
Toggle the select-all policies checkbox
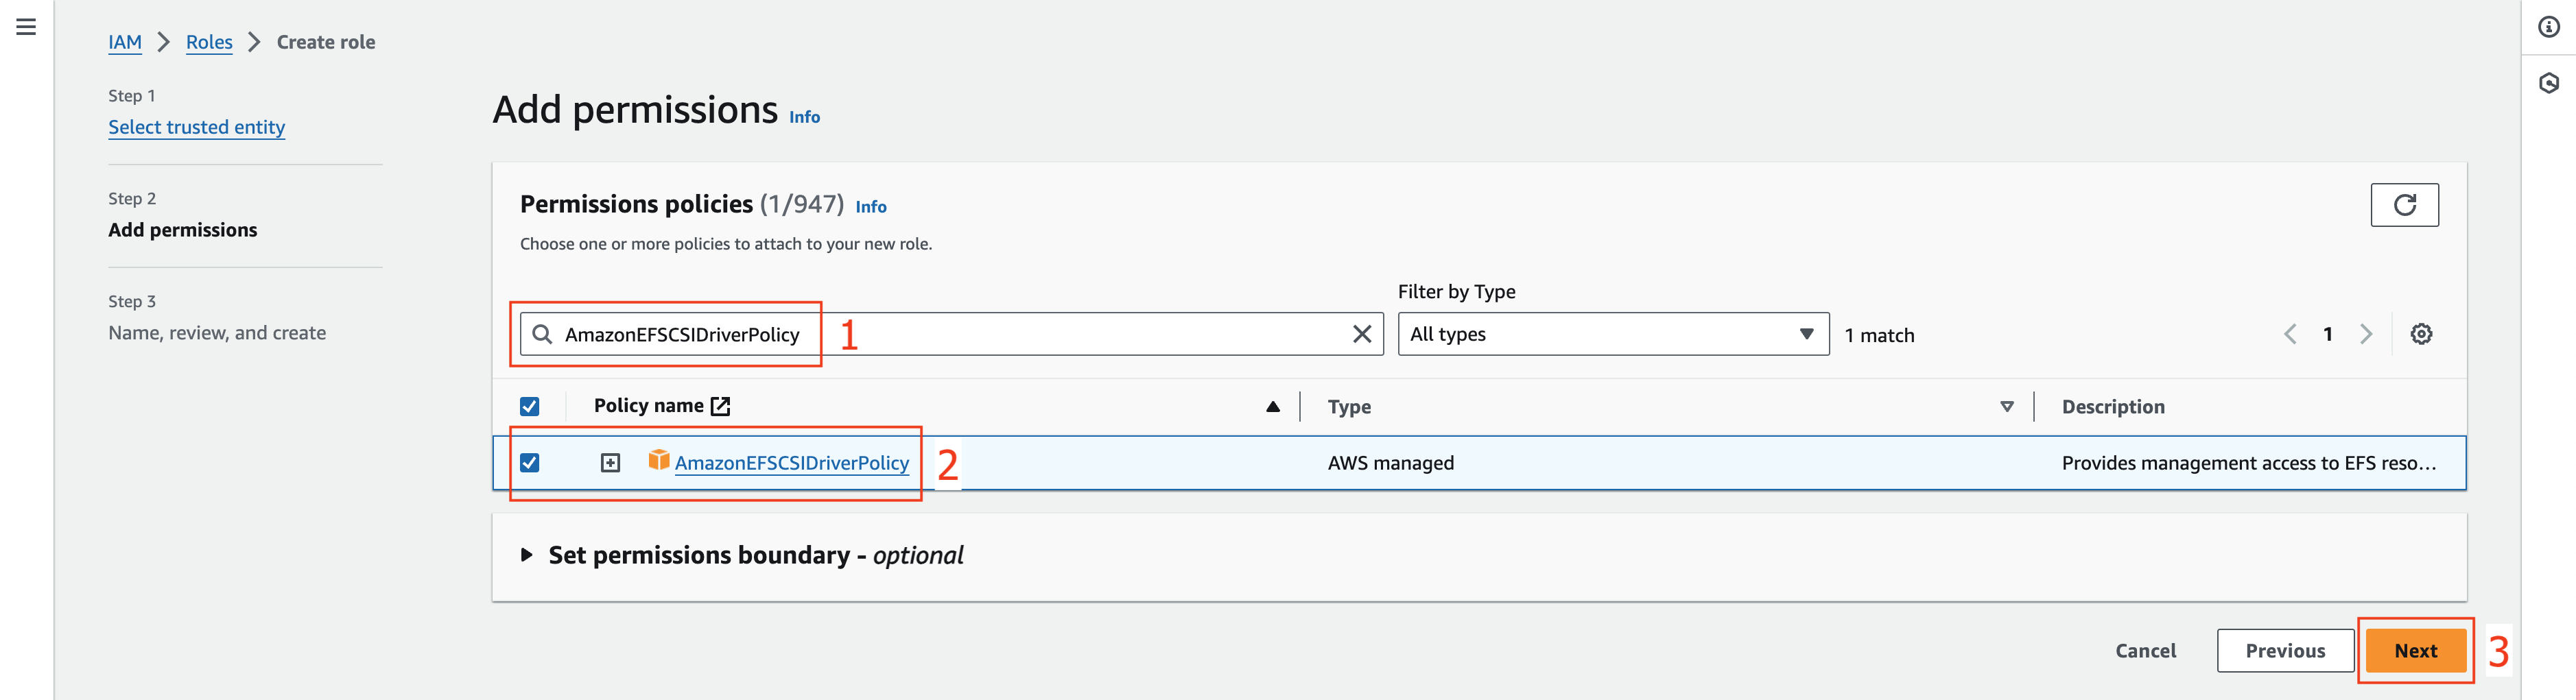point(530,406)
